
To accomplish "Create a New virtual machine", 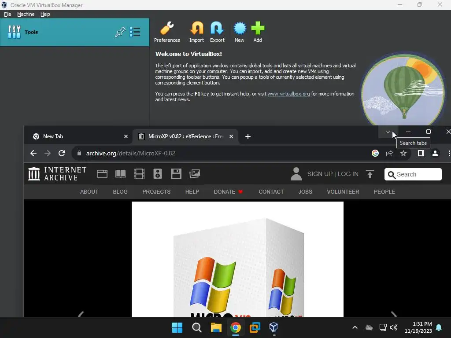I will [x=239, y=32].
